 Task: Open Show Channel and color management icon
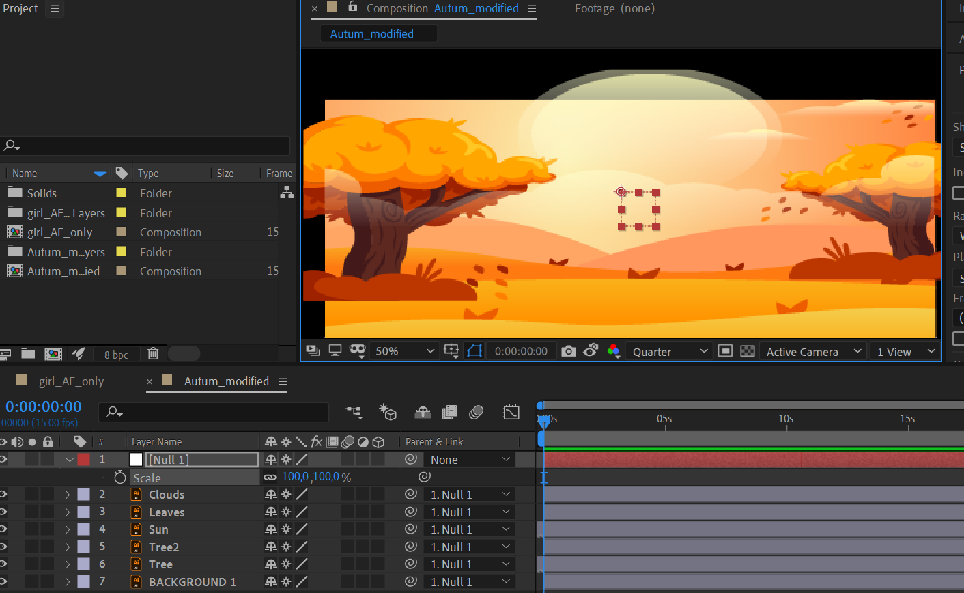point(613,351)
